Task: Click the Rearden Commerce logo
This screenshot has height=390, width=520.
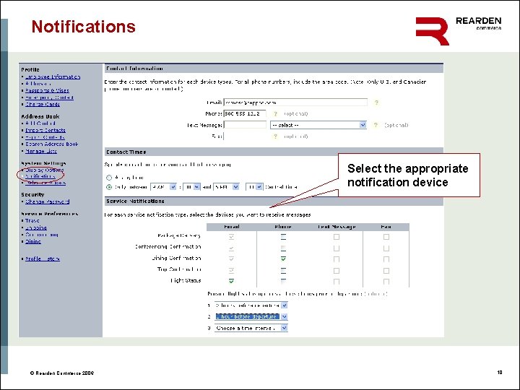Action: point(459,30)
